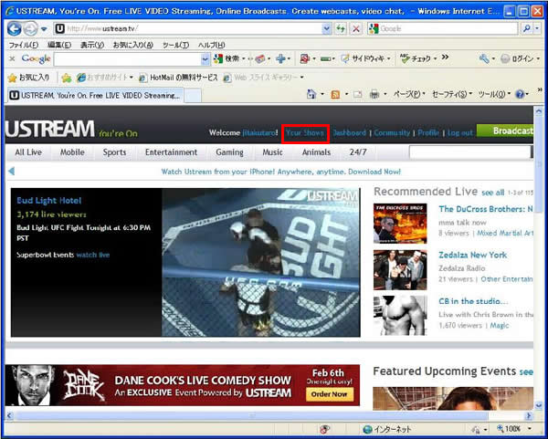Select the Sports category tab
The height and width of the screenshot is (439, 548).
[x=114, y=152]
